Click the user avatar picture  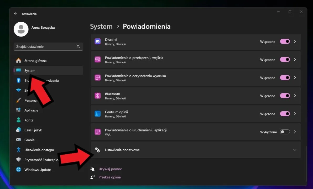click(x=21, y=29)
